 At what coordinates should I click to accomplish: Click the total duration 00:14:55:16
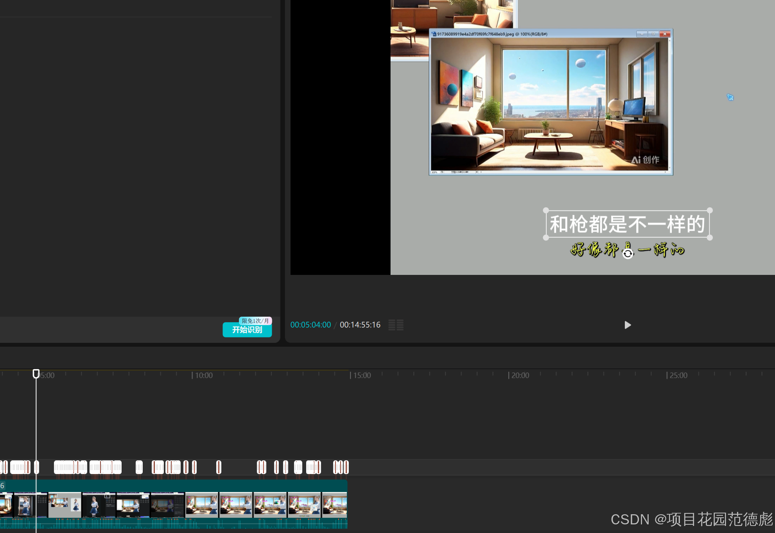click(360, 325)
